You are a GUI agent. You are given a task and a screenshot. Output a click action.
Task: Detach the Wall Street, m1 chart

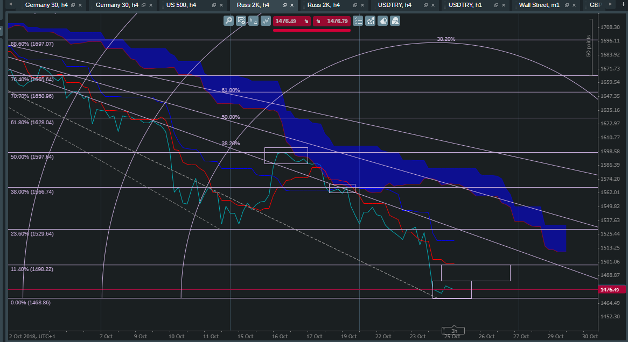pyautogui.click(x=567, y=5)
